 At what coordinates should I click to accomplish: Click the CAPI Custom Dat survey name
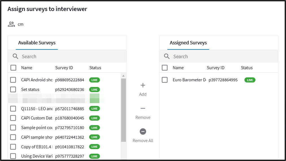tap(37, 118)
